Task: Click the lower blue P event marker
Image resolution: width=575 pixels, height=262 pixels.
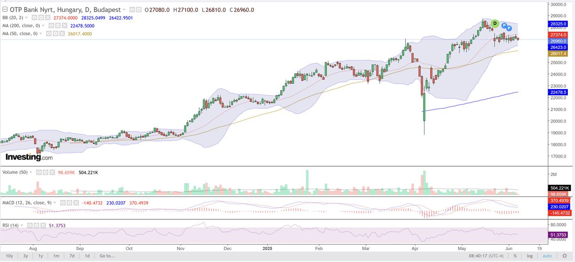Action: [x=509, y=28]
